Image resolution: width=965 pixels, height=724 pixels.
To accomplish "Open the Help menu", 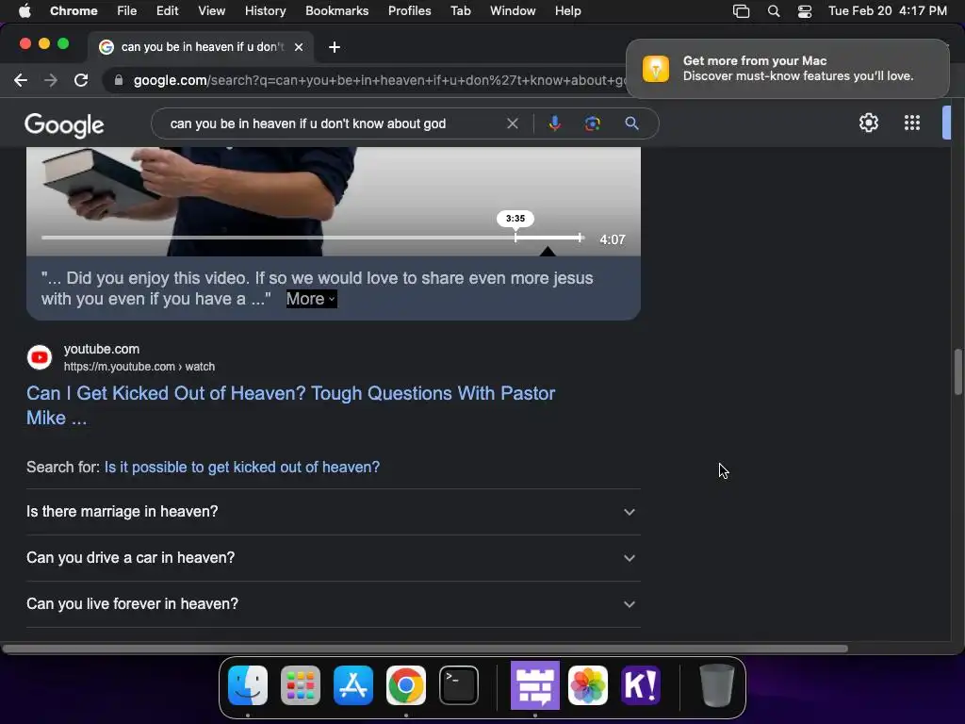I will (567, 10).
